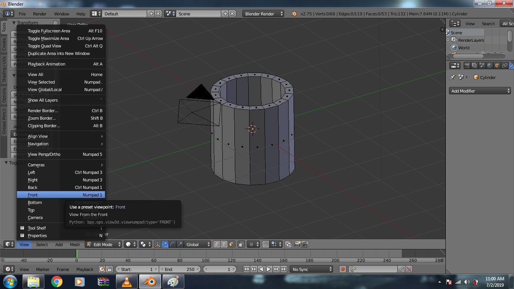
Task: Open the object constraints chain icon
Action: tap(505, 65)
